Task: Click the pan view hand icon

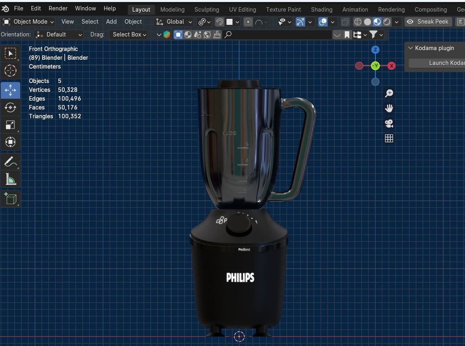Action: [389, 108]
